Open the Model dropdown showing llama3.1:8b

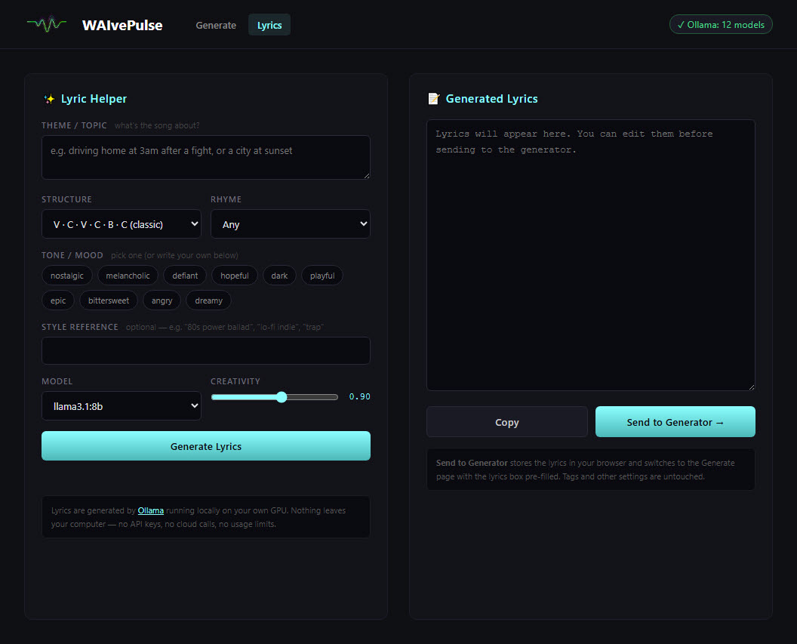pyautogui.click(x=122, y=405)
